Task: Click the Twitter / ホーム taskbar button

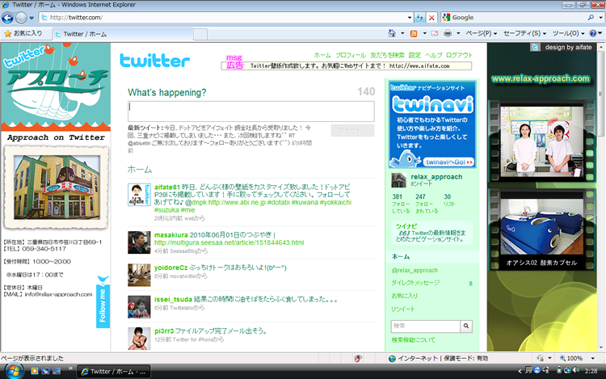Action: pyautogui.click(x=114, y=371)
